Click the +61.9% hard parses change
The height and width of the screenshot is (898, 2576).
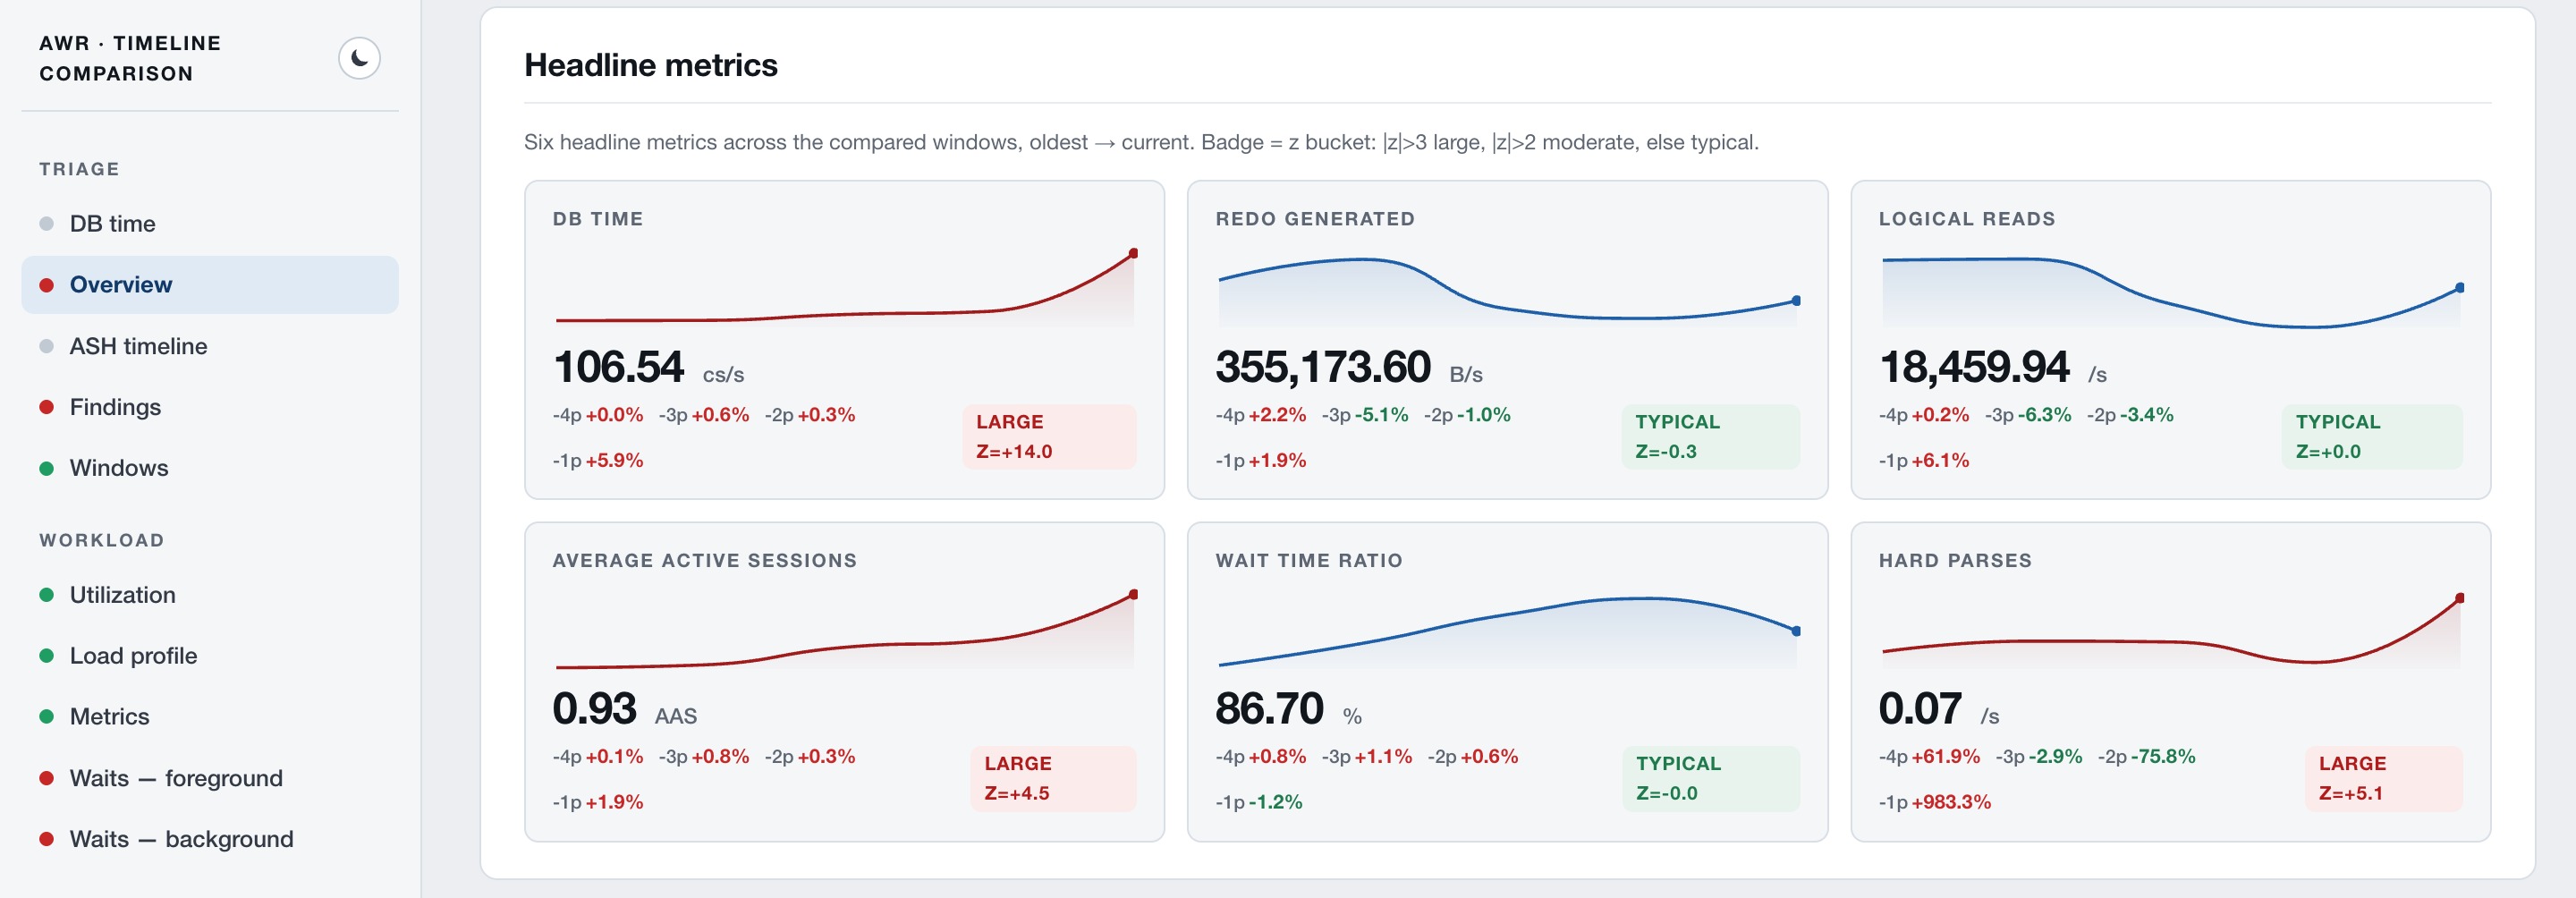click(x=1945, y=756)
